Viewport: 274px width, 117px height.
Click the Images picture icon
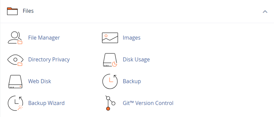tap(110, 38)
